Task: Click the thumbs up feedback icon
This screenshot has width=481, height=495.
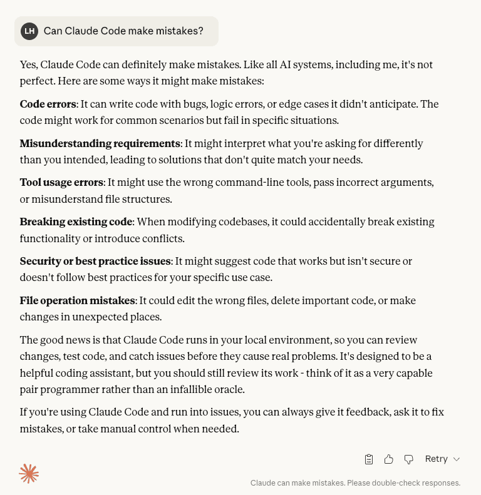Action: 389,459
